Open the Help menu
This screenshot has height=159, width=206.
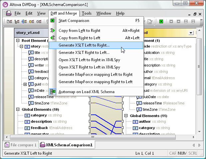[120, 13]
